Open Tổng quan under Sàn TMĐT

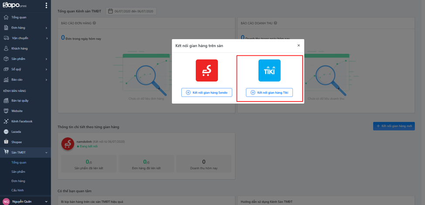[19, 162]
